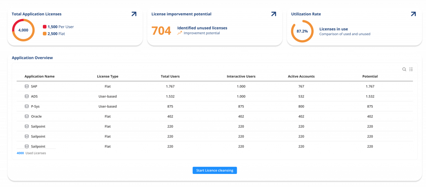Click the orange improvement potential trend icon

point(180,33)
